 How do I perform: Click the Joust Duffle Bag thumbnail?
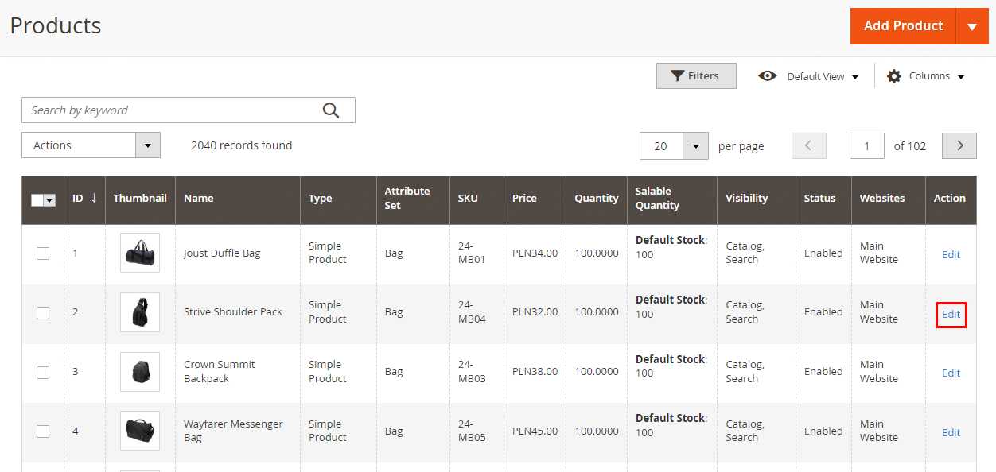(140, 253)
